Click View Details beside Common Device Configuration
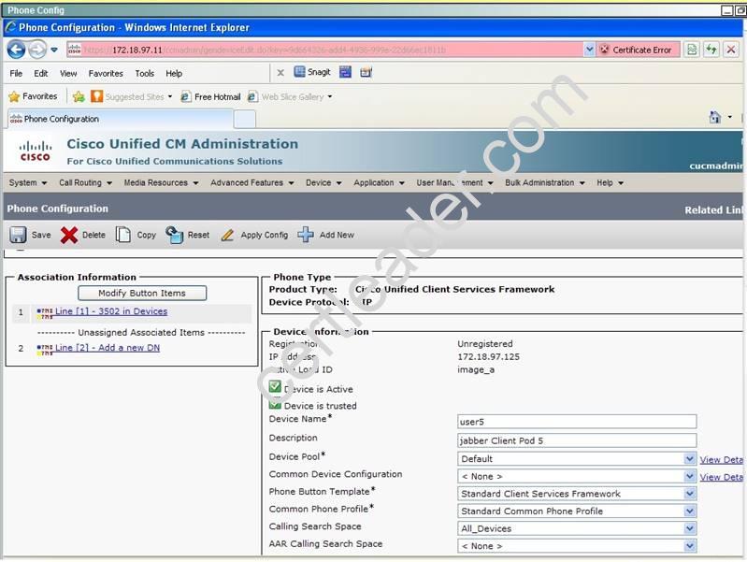747x562 pixels. (721, 477)
